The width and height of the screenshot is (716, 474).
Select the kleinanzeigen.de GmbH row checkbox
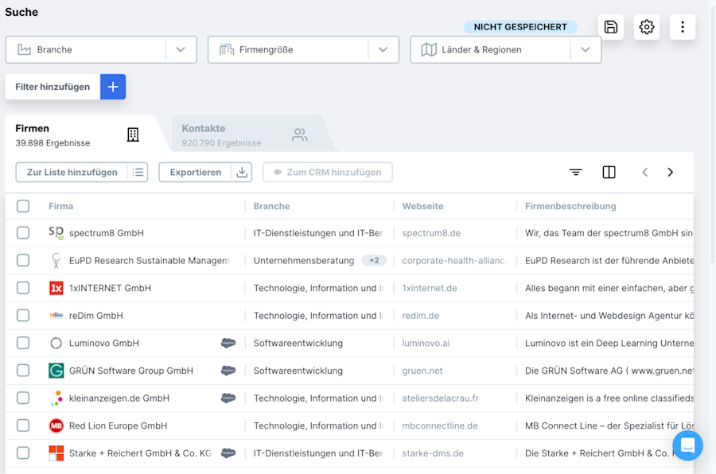pyautogui.click(x=23, y=398)
